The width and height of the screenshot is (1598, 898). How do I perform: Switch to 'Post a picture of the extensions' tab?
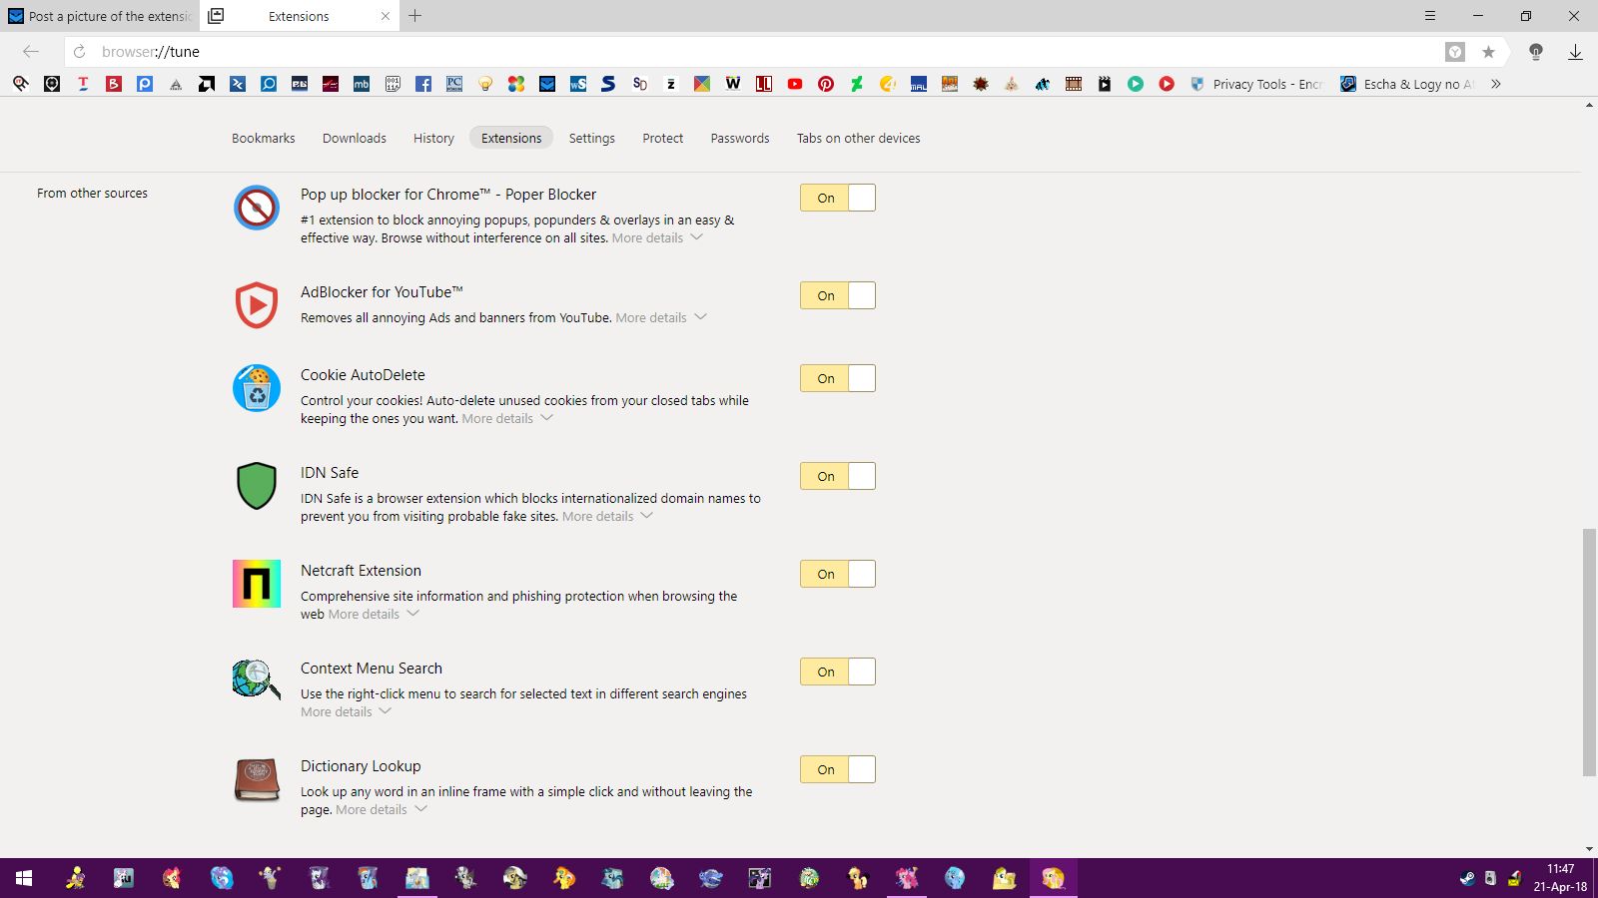[x=100, y=16]
